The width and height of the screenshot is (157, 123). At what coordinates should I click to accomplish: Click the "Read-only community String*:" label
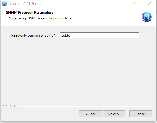point(34,35)
